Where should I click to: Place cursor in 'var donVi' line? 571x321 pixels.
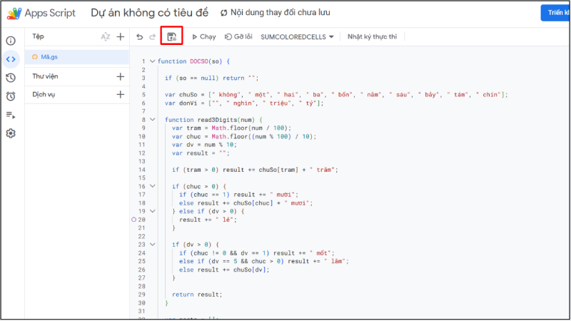[x=244, y=103]
